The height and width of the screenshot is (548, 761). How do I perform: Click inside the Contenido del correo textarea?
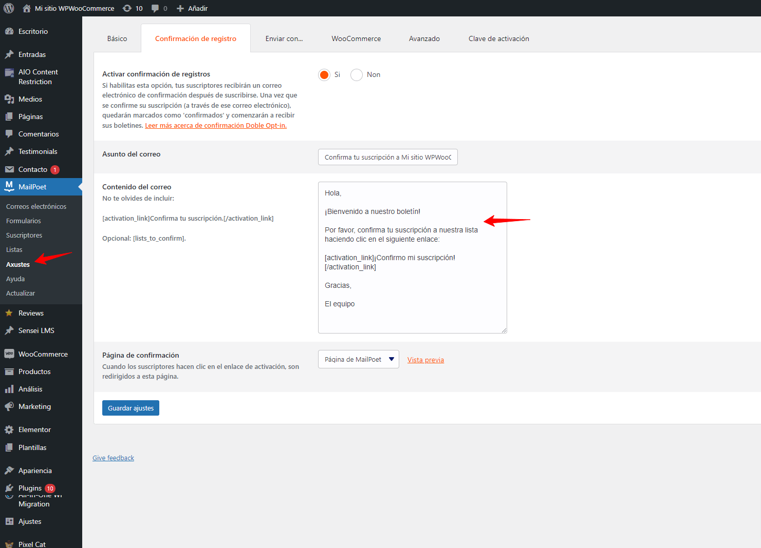click(413, 258)
